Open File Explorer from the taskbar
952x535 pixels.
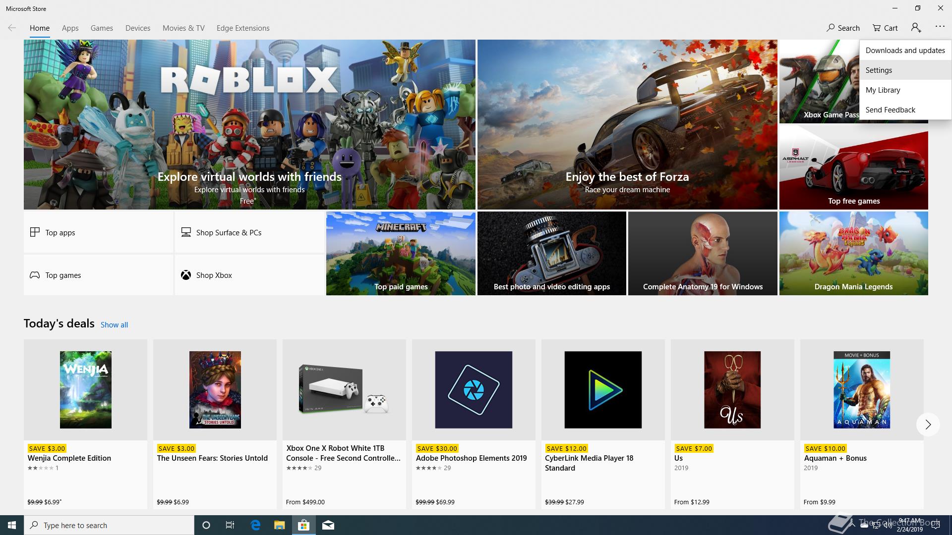point(280,525)
